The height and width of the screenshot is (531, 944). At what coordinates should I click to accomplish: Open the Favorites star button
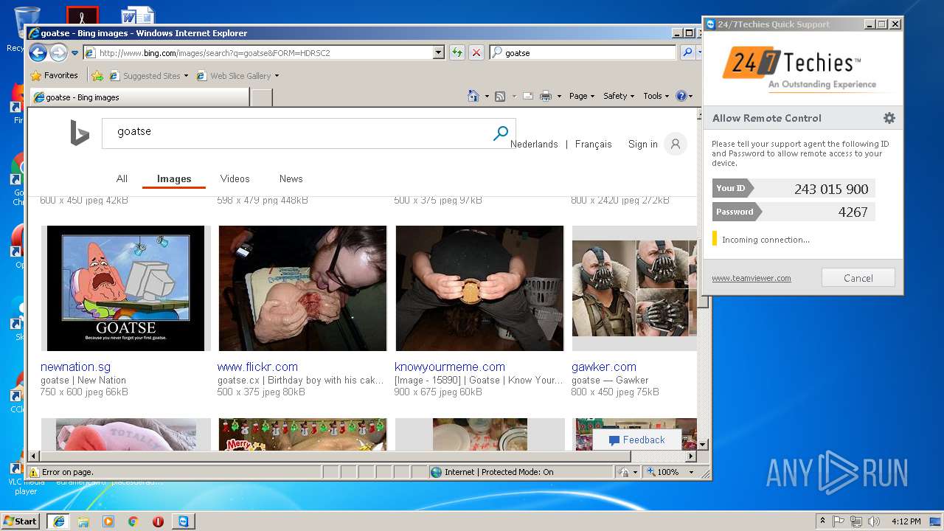tap(54, 75)
